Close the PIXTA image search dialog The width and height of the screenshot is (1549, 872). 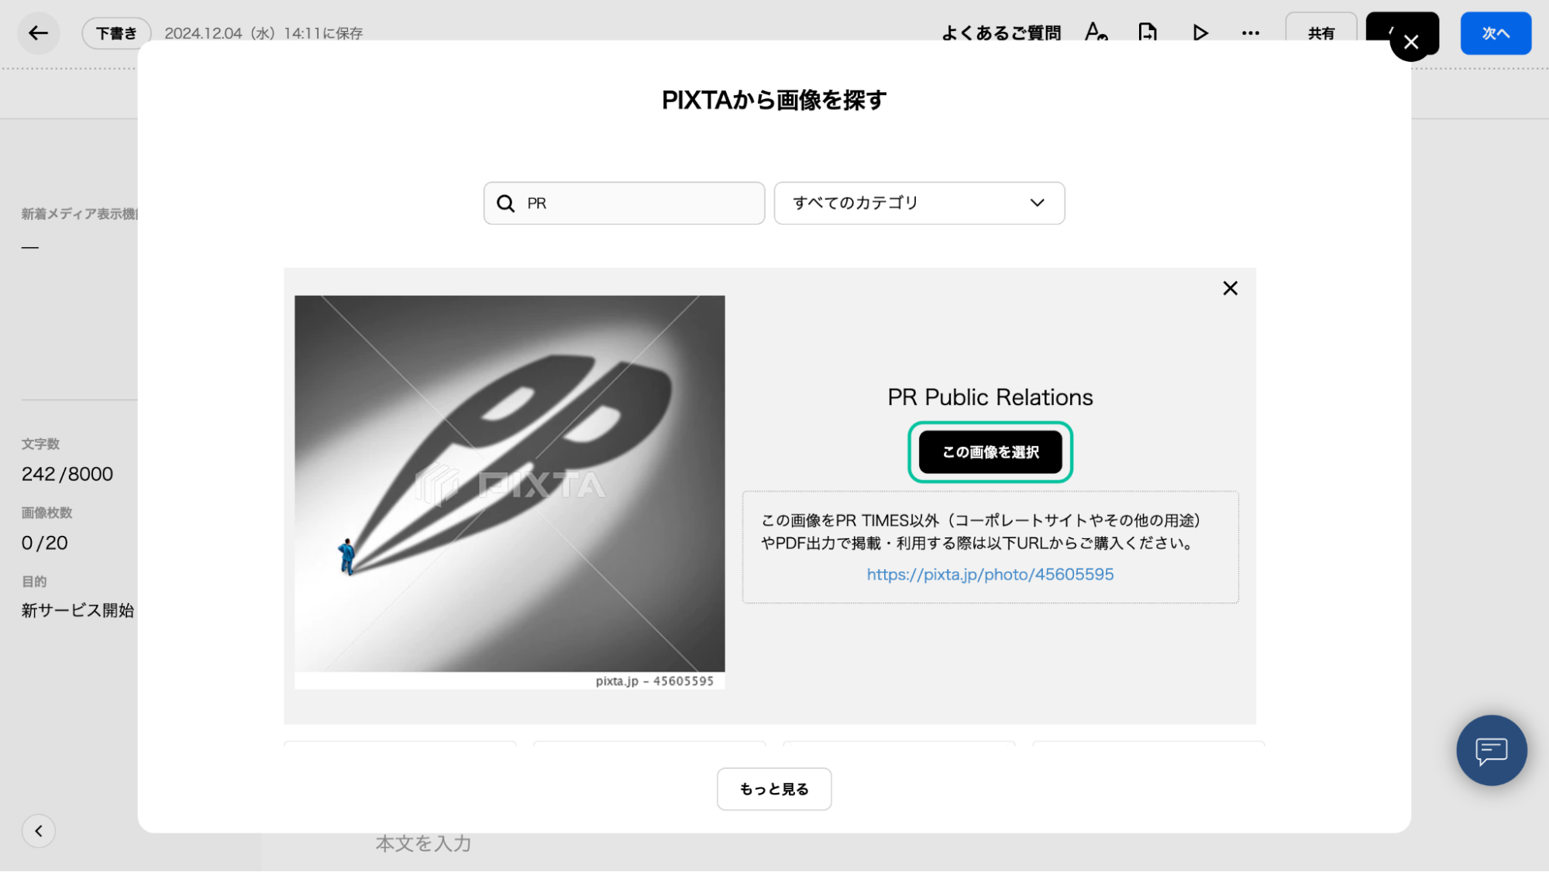pyautogui.click(x=1410, y=42)
